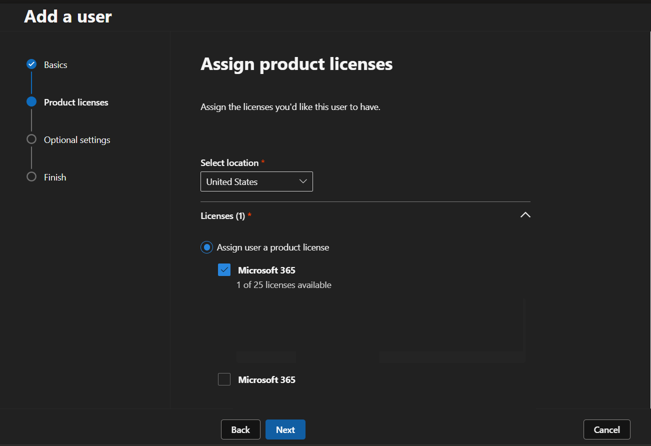Open the Select location dropdown showing United States
This screenshot has height=446, width=651.
256,181
